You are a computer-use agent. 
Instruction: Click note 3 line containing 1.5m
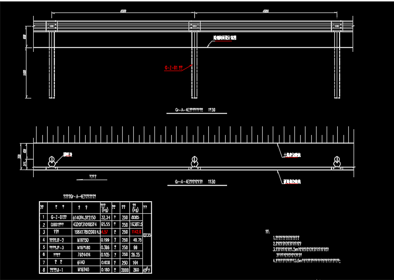301,250
